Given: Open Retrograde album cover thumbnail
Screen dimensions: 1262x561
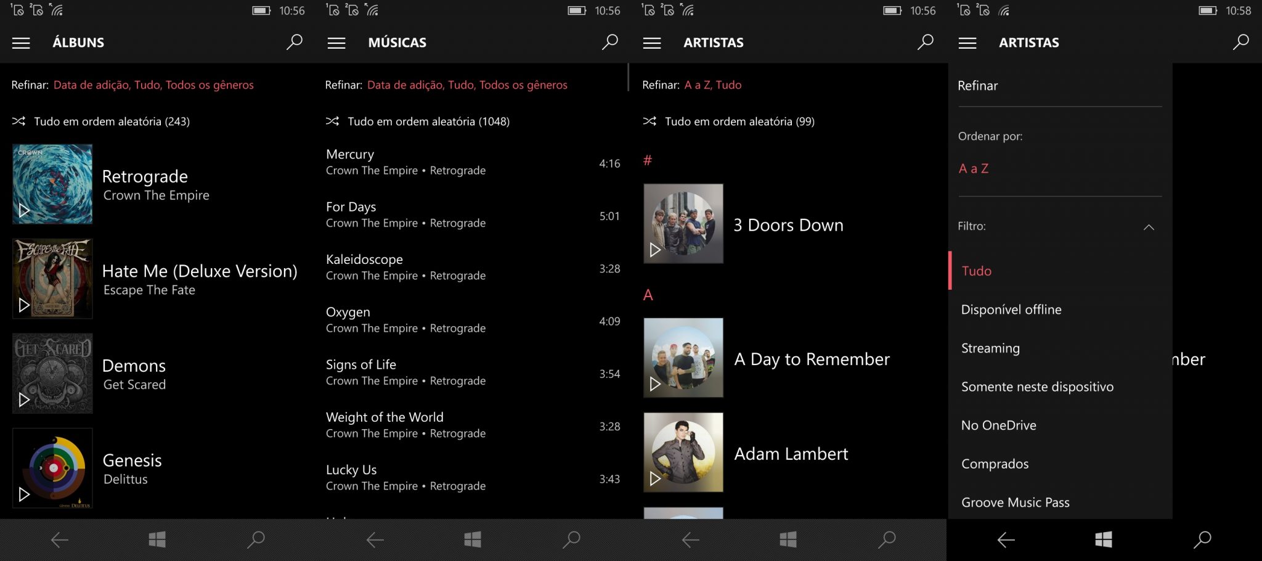Looking at the screenshot, I should pyautogui.click(x=52, y=184).
